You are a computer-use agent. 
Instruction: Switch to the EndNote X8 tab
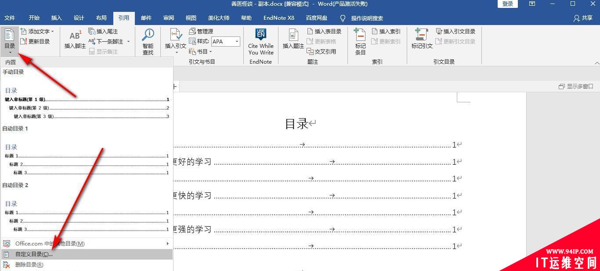(278, 18)
